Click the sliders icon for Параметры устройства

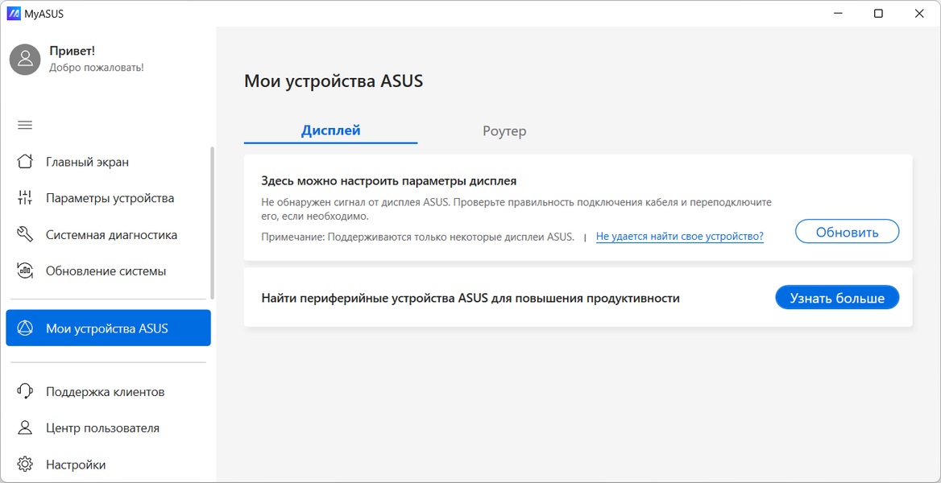click(25, 198)
